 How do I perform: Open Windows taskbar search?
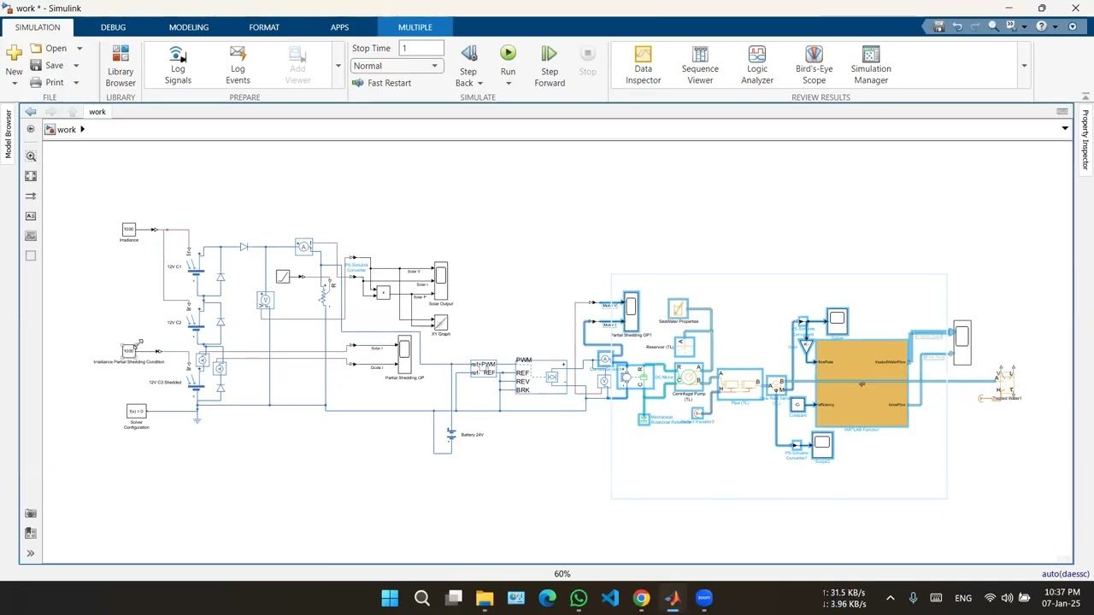[x=421, y=598]
